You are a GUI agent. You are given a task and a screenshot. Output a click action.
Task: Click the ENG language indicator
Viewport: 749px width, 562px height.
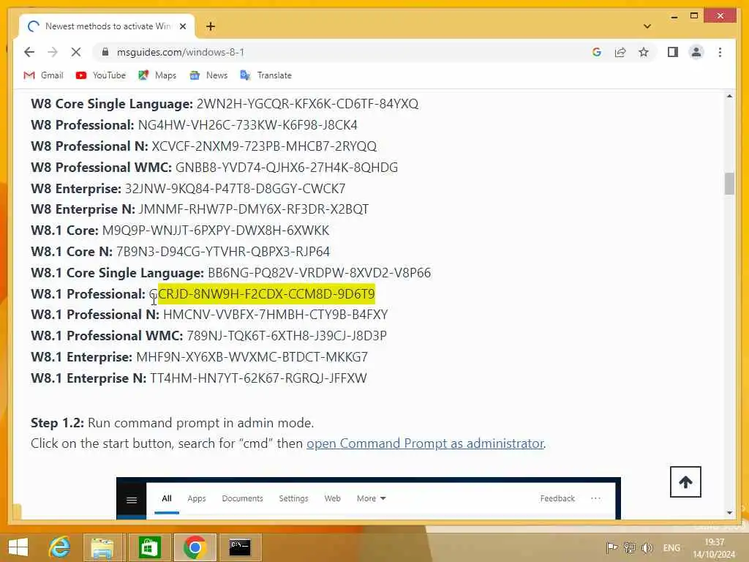tap(671, 547)
